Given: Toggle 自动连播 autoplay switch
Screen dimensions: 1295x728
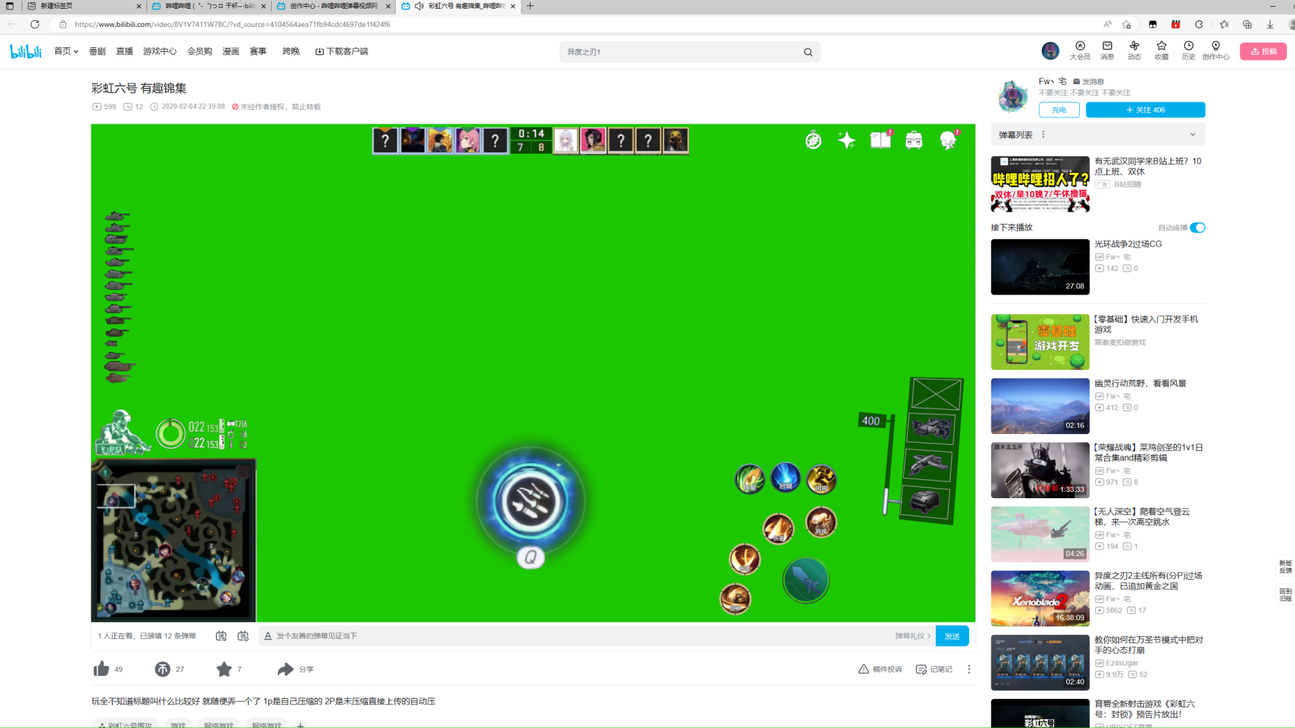Looking at the screenshot, I should (1197, 227).
